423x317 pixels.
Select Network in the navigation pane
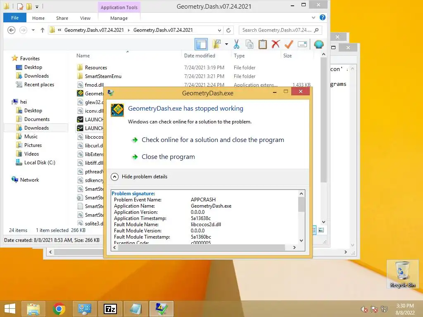tap(29, 180)
